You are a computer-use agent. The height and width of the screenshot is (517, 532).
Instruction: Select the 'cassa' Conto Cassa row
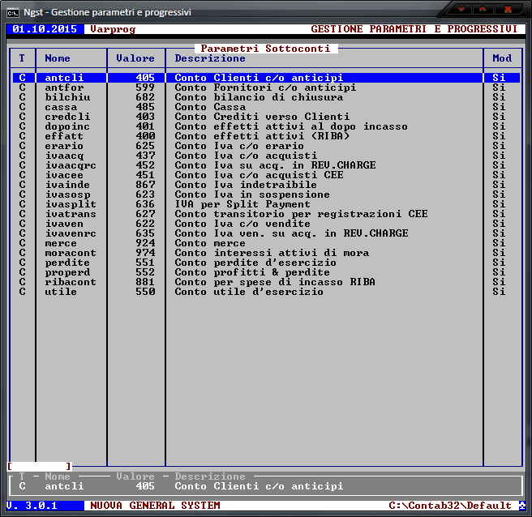(x=61, y=107)
